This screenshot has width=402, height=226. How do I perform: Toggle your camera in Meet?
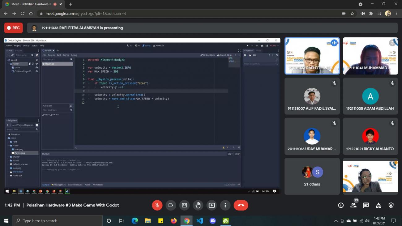[171, 205]
